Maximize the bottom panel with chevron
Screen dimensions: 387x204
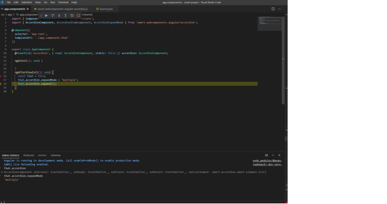[x=273, y=155]
